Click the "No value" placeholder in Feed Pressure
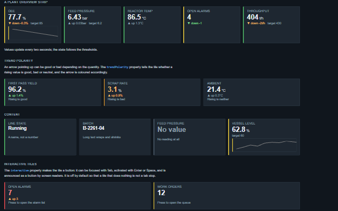The image size is (338, 211). click(x=172, y=130)
